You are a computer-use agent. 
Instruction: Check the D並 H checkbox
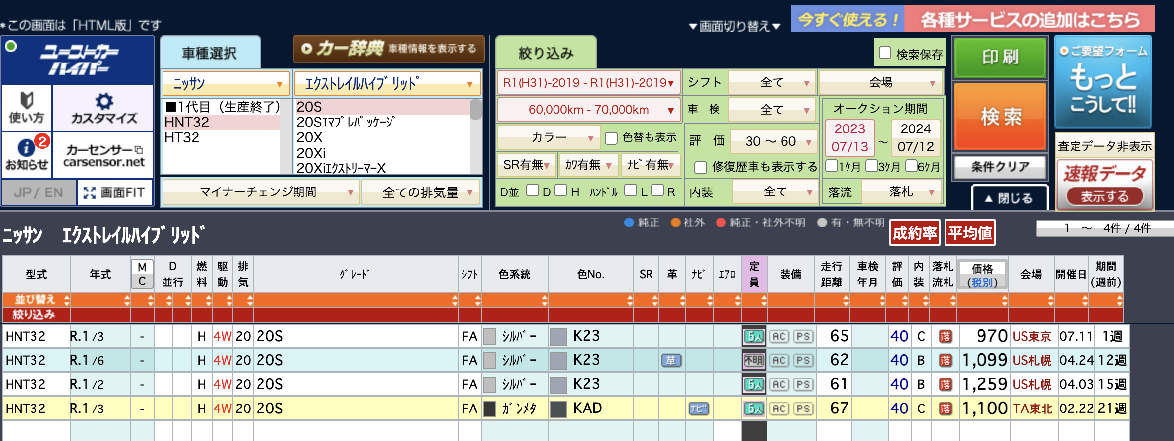(561, 190)
